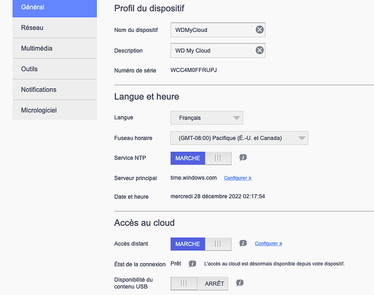Clear the Nom du dispositif field

point(259,29)
